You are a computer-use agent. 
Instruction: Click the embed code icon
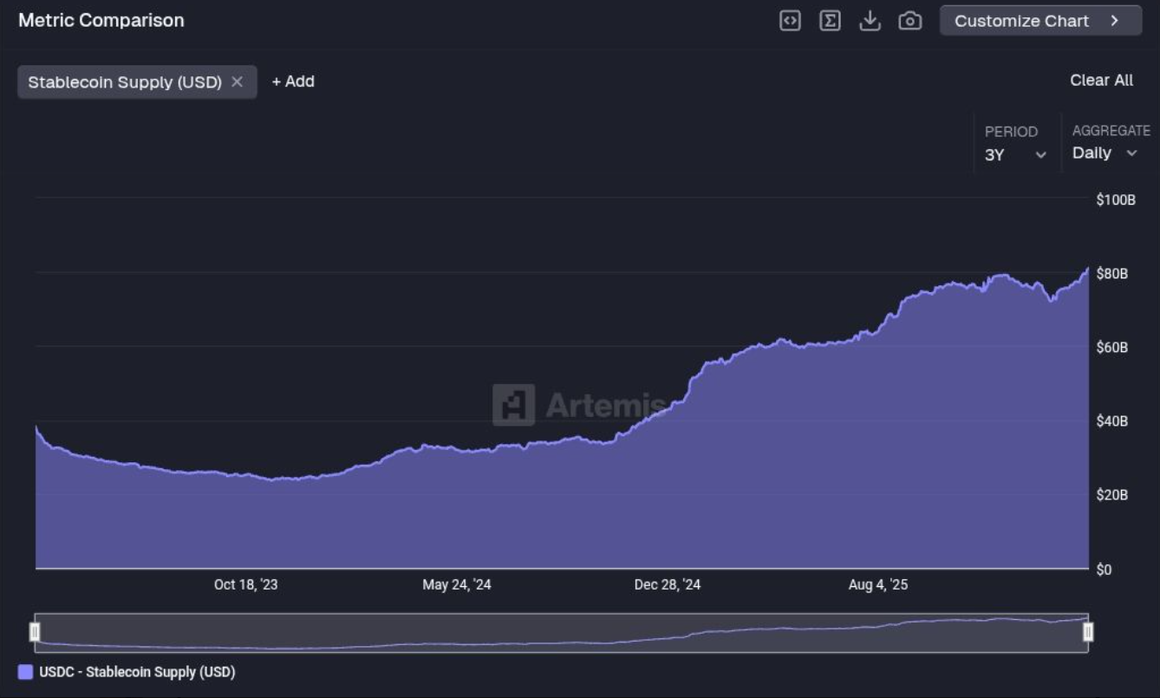tap(790, 21)
